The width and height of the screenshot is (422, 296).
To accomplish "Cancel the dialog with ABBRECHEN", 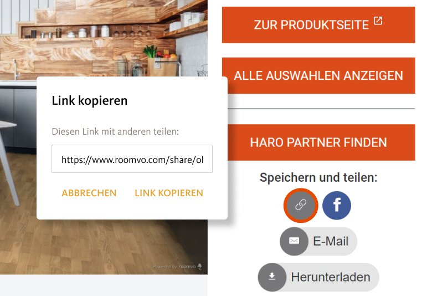I will point(89,193).
